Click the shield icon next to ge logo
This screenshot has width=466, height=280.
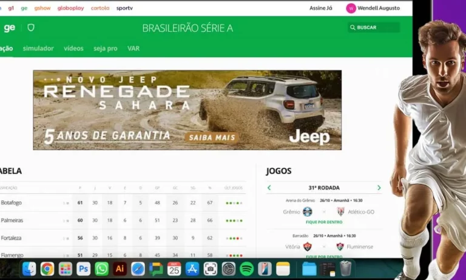coord(31,28)
